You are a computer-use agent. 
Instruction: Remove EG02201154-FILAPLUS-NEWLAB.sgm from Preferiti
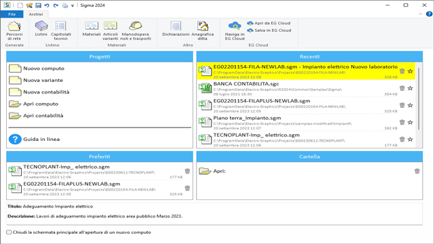pos(187,188)
